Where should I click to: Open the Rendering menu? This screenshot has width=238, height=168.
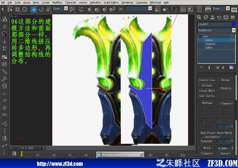pyautogui.click(x=127, y=3)
